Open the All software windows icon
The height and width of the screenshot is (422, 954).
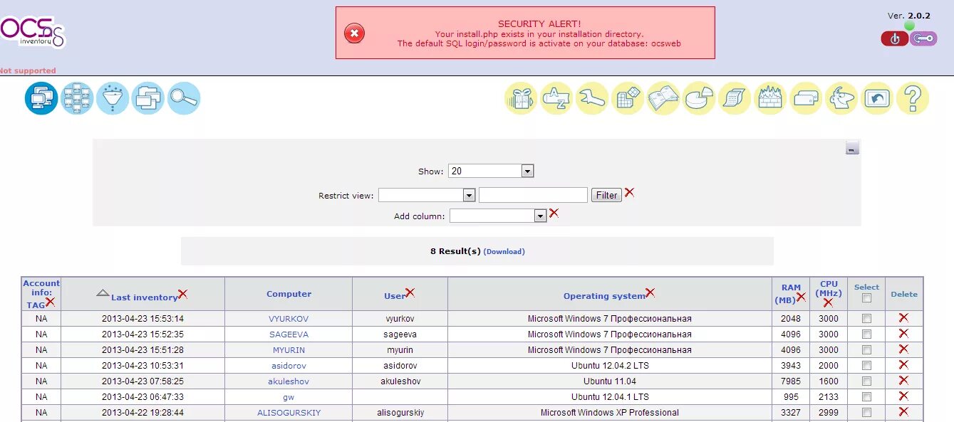coord(148,98)
